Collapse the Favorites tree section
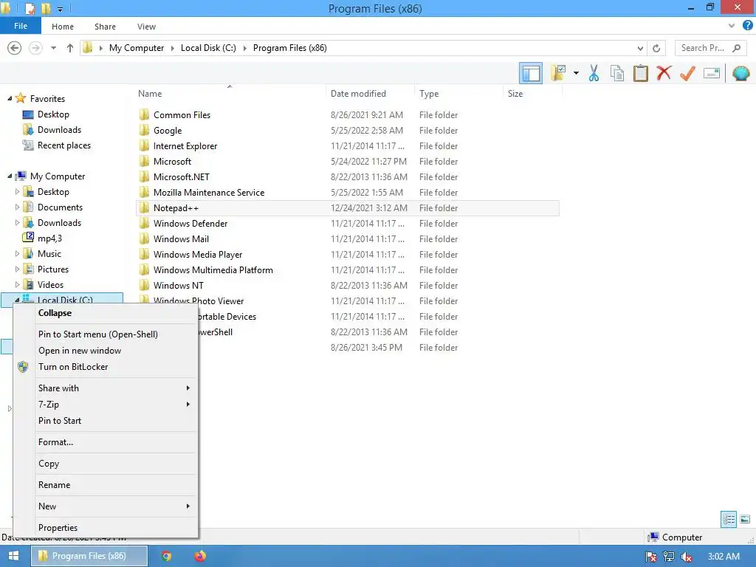 coord(10,98)
